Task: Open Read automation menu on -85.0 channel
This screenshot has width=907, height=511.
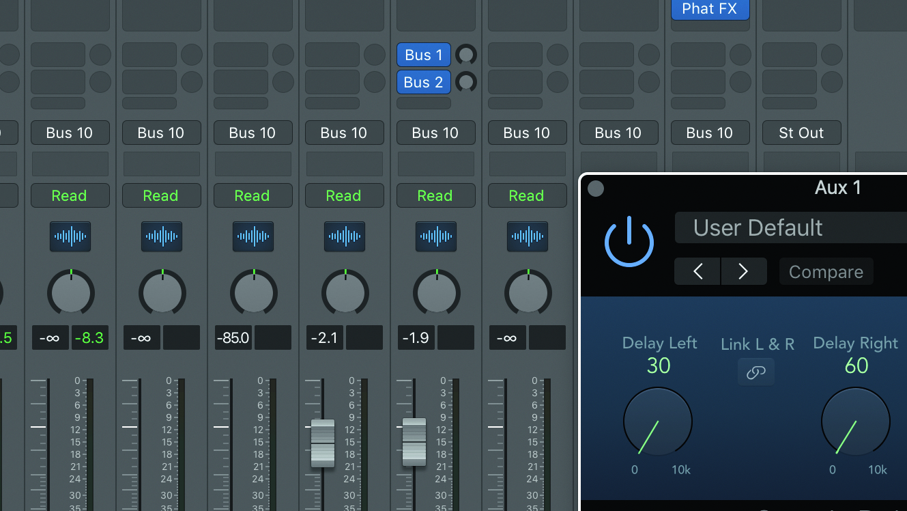Action: pos(253,195)
